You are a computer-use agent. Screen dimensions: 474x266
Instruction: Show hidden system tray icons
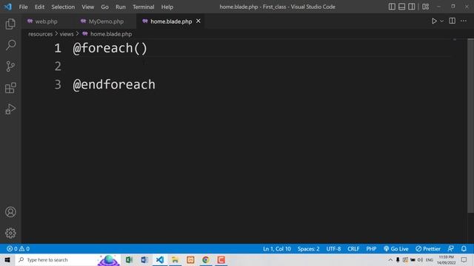(x=390, y=259)
